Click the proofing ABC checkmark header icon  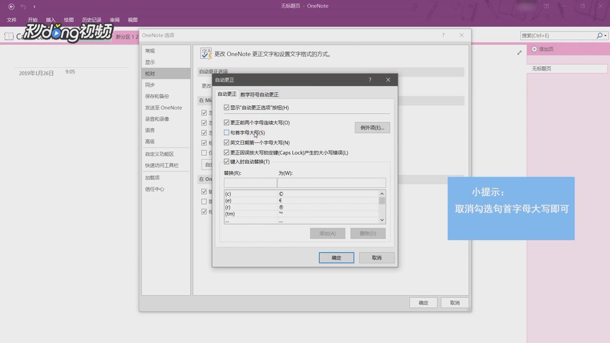pos(206,53)
